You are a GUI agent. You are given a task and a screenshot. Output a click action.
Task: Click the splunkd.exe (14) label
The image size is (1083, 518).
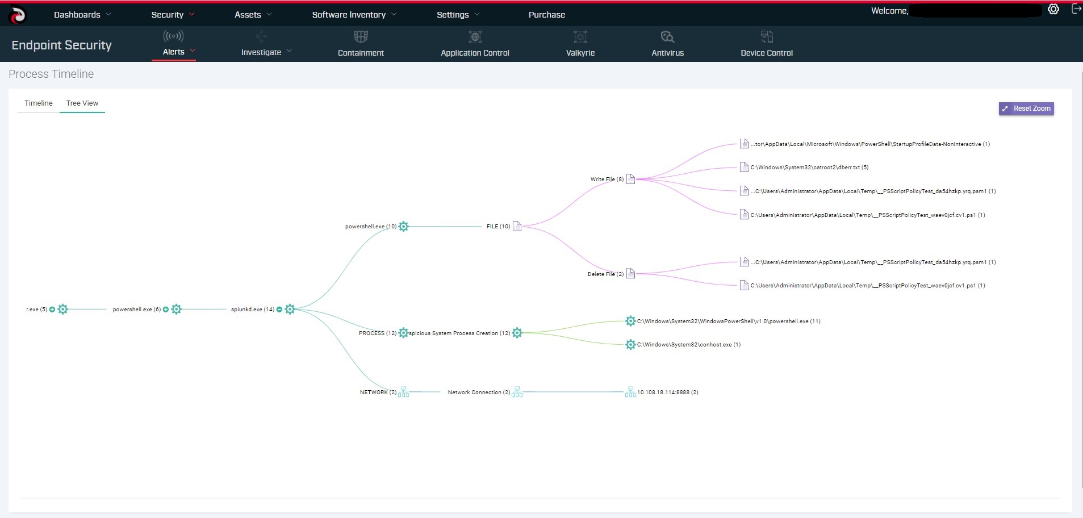(253, 310)
